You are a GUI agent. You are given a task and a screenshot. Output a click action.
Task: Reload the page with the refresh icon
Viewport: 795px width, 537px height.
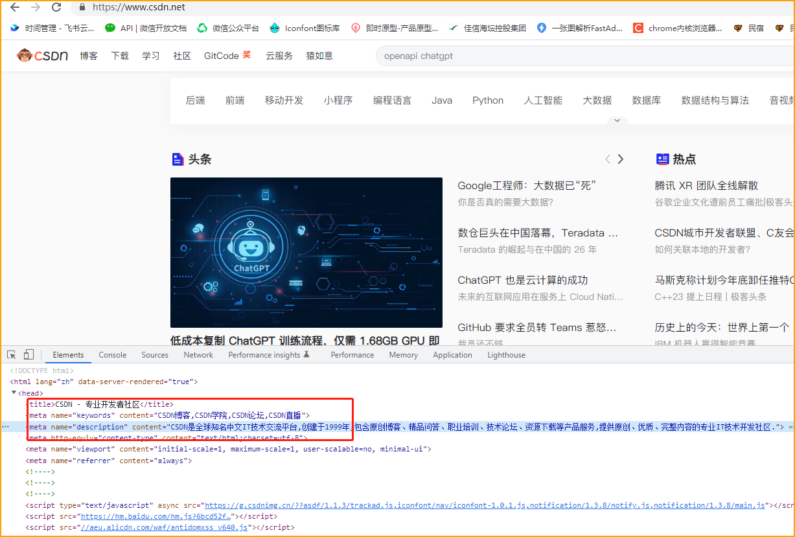[56, 7]
